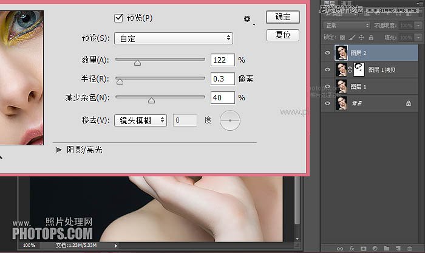Click the link layers icon
The image size is (425, 253).
click(339, 249)
